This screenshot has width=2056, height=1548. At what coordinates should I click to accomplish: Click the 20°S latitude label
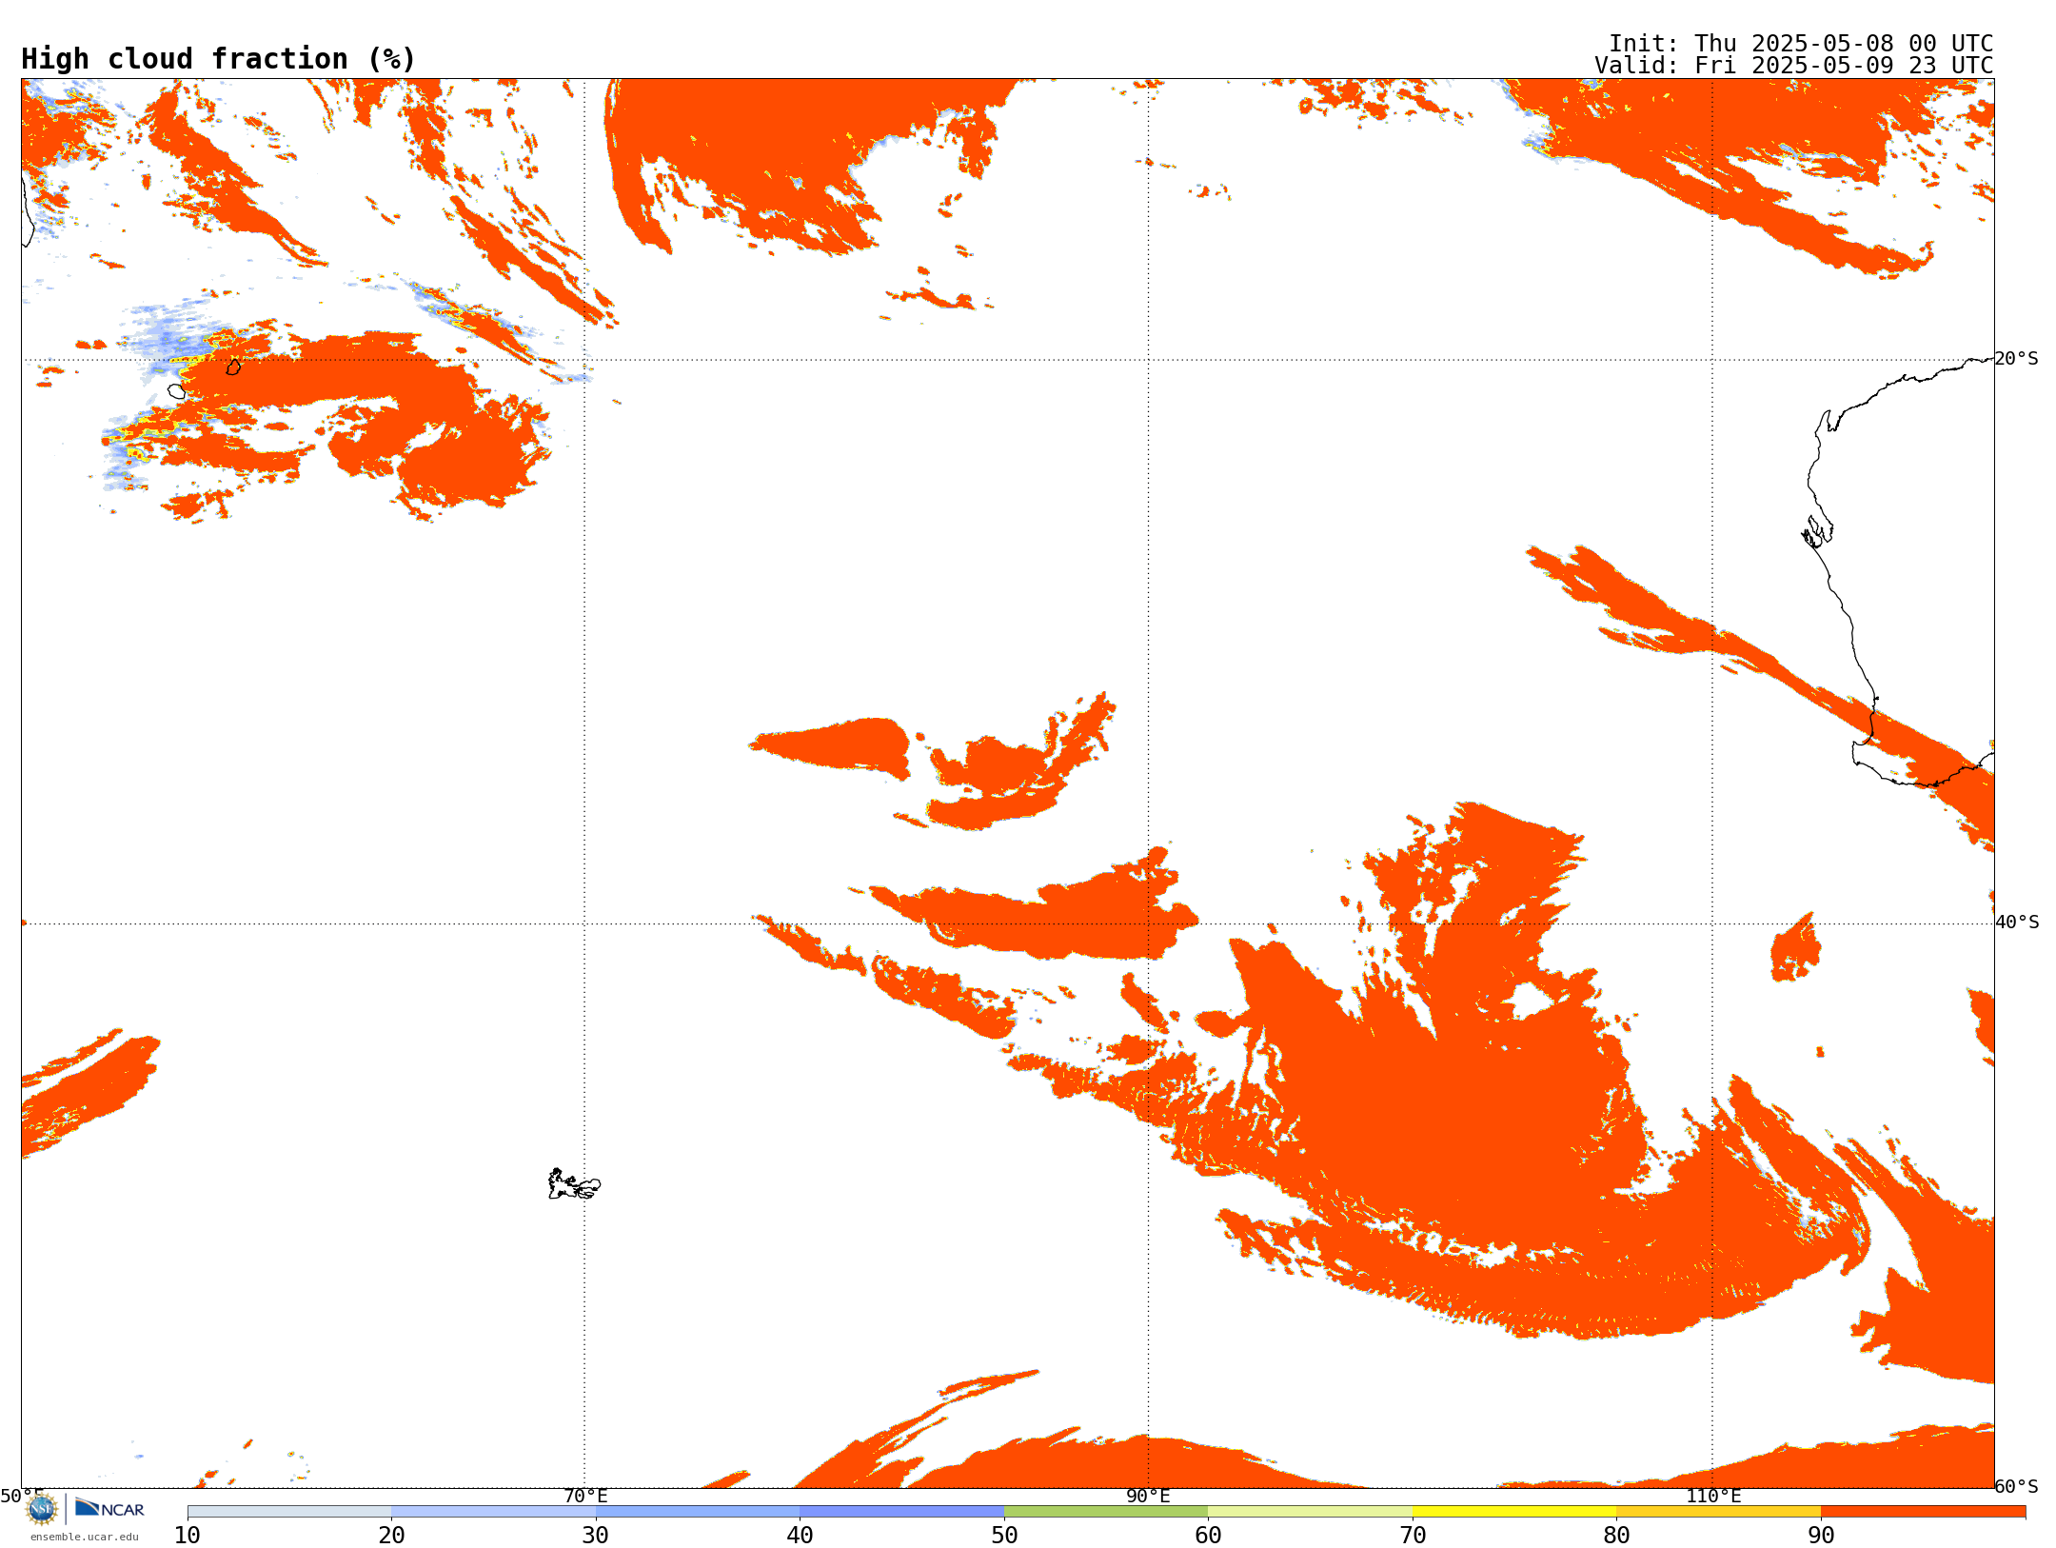(x=2017, y=359)
